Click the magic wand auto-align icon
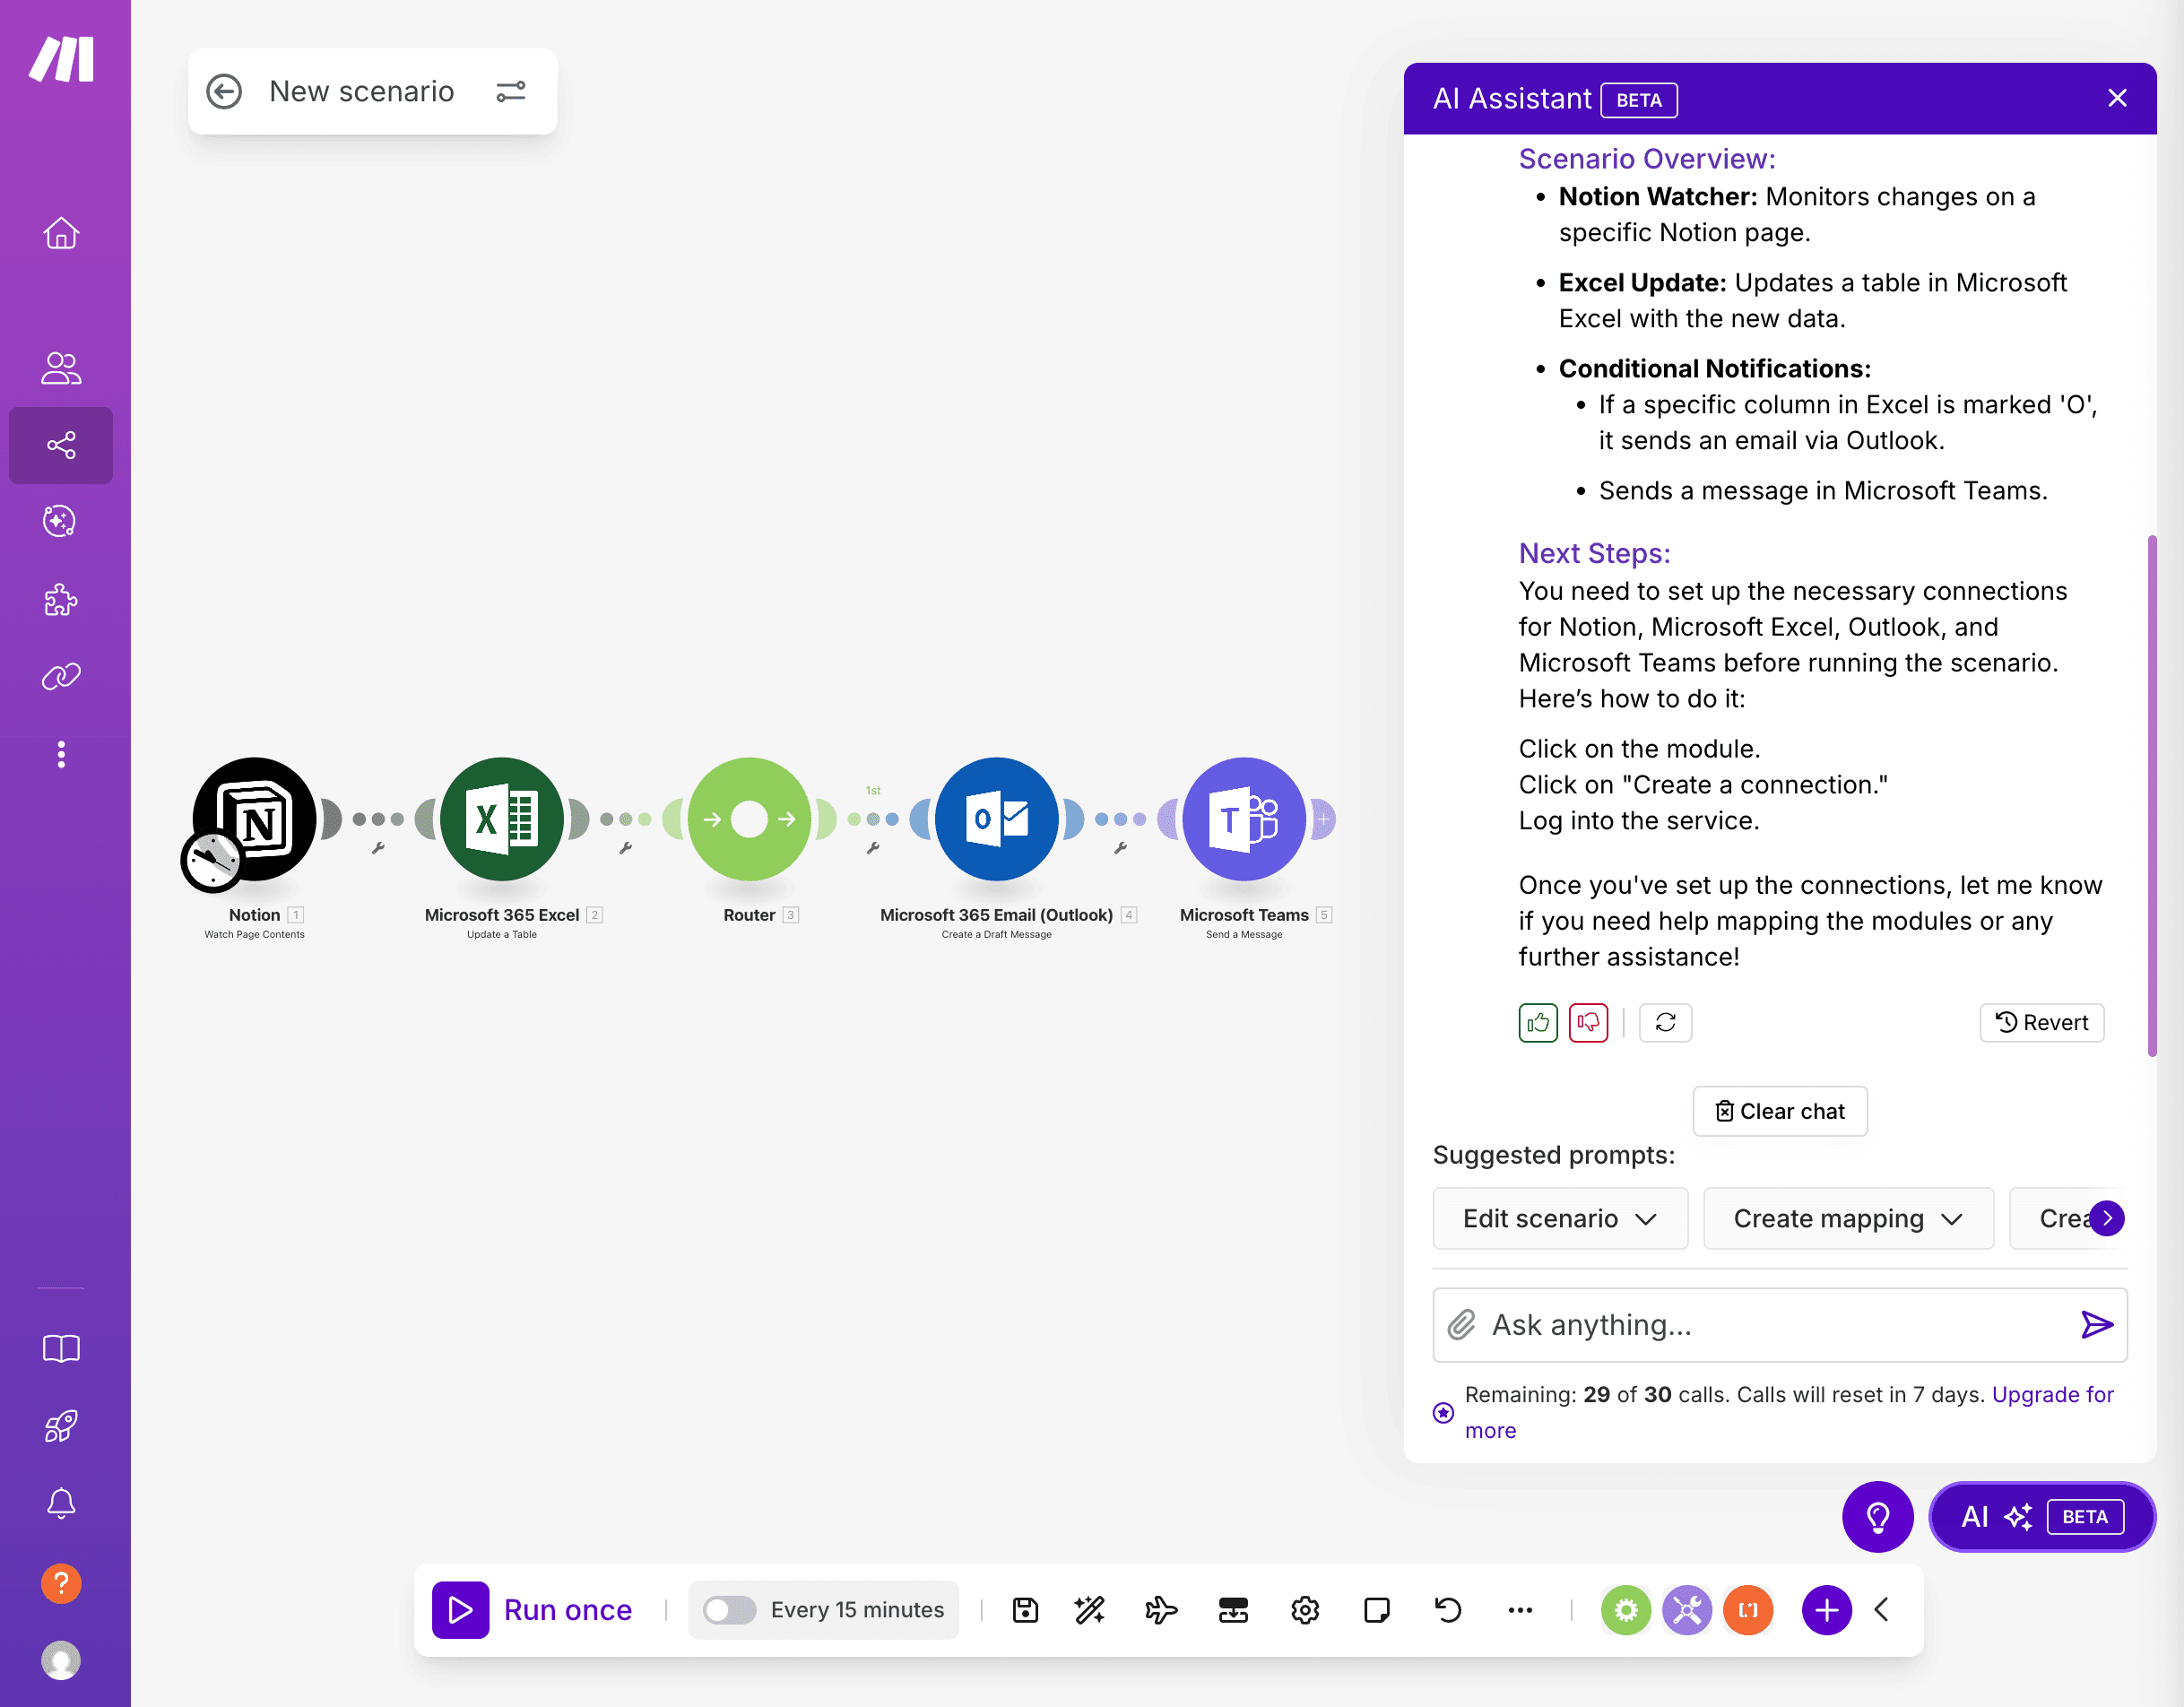Screen dimensions: 2184x1707 [x=1089, y=1609]
